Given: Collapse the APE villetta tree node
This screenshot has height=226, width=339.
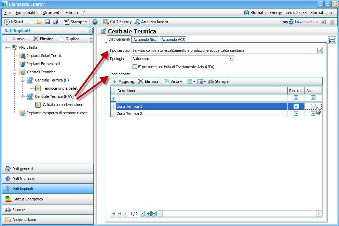Looking at the screenshot, I should (x=7, y=47).
